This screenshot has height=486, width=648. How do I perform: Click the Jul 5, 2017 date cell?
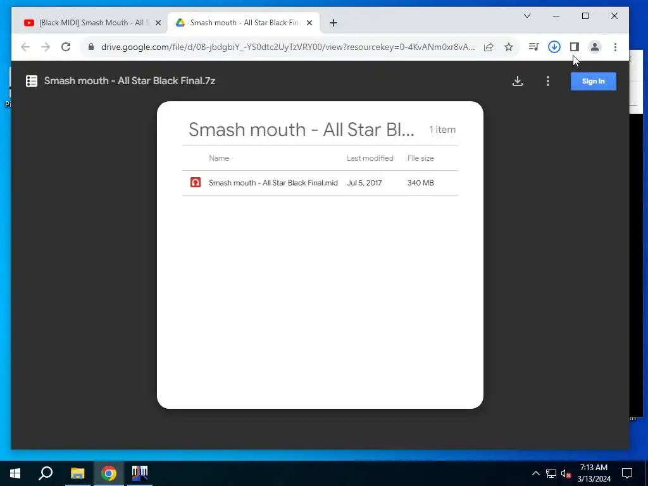click(x=364, y=183)
